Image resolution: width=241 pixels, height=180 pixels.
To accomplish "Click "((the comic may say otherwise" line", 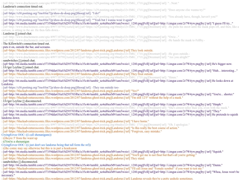I will point(40,148).
